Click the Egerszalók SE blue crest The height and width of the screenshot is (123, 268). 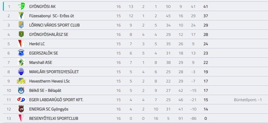21,53
